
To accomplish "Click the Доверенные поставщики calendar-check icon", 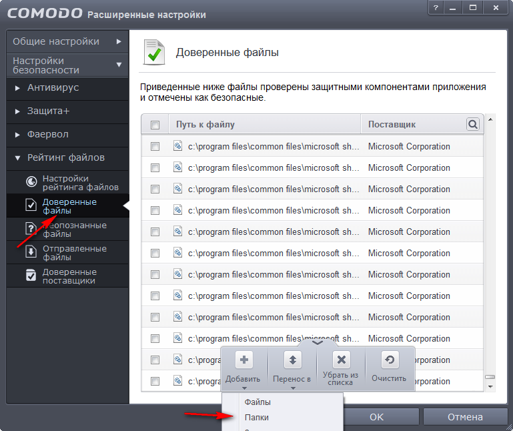I will click(31, 275).
